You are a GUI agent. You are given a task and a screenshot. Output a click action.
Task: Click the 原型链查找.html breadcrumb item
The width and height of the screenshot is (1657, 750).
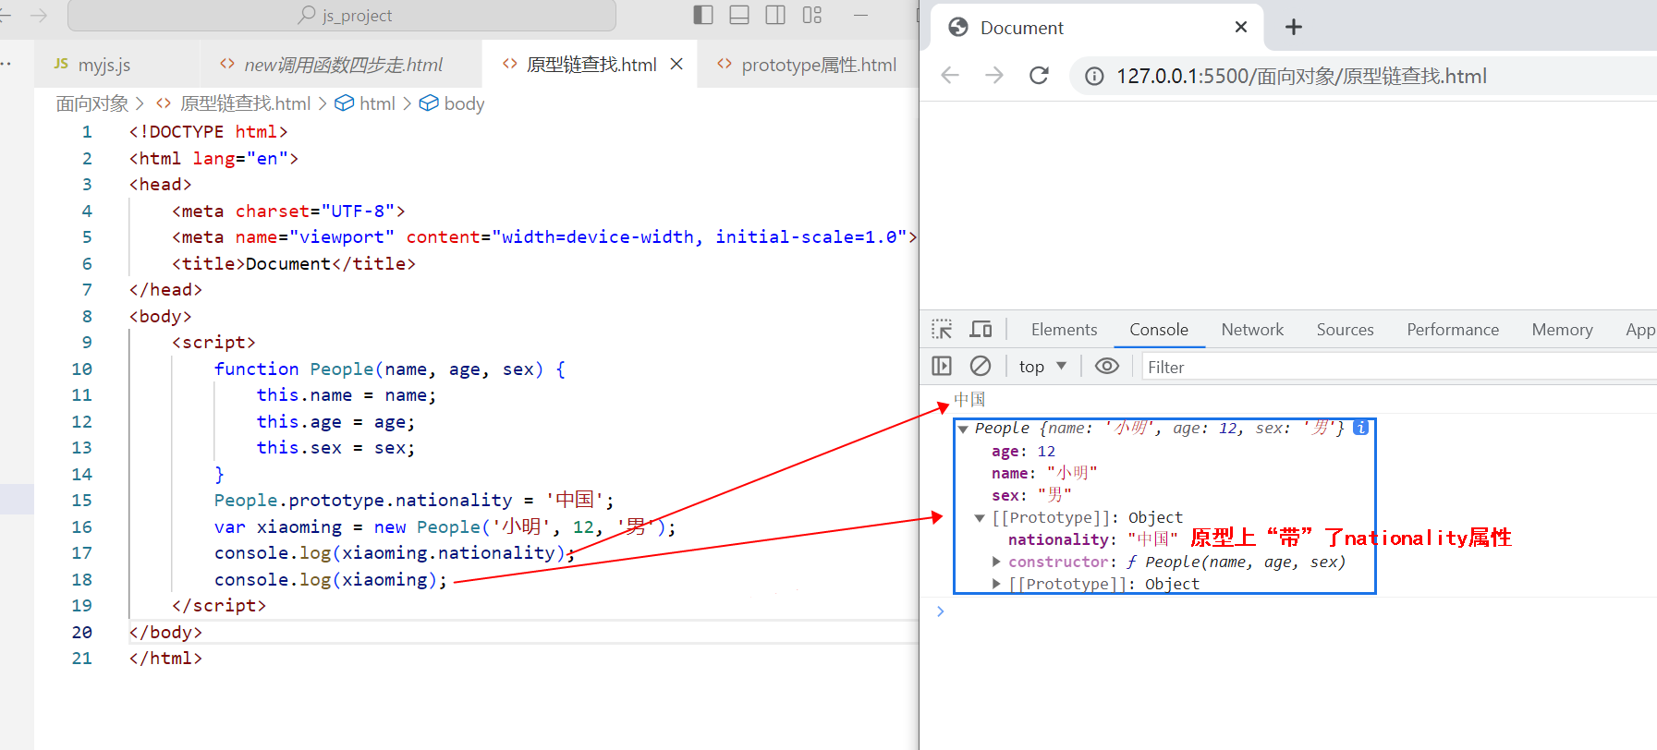(x=245, y=103)
